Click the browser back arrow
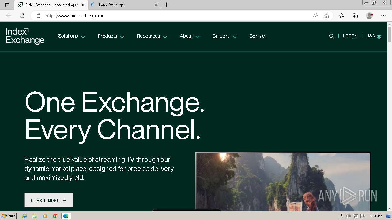The image size is (392, 220). click(9, 16)
